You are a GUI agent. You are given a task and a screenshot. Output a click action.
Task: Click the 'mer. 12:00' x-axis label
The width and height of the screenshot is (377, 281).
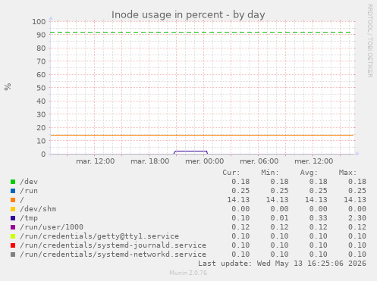[x=314, y=161]
